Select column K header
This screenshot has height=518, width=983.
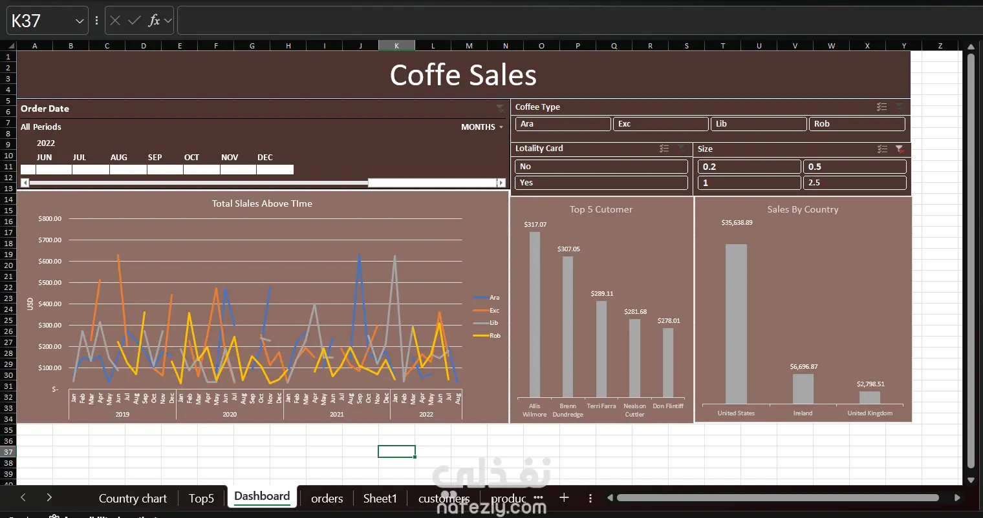(396, 46)
